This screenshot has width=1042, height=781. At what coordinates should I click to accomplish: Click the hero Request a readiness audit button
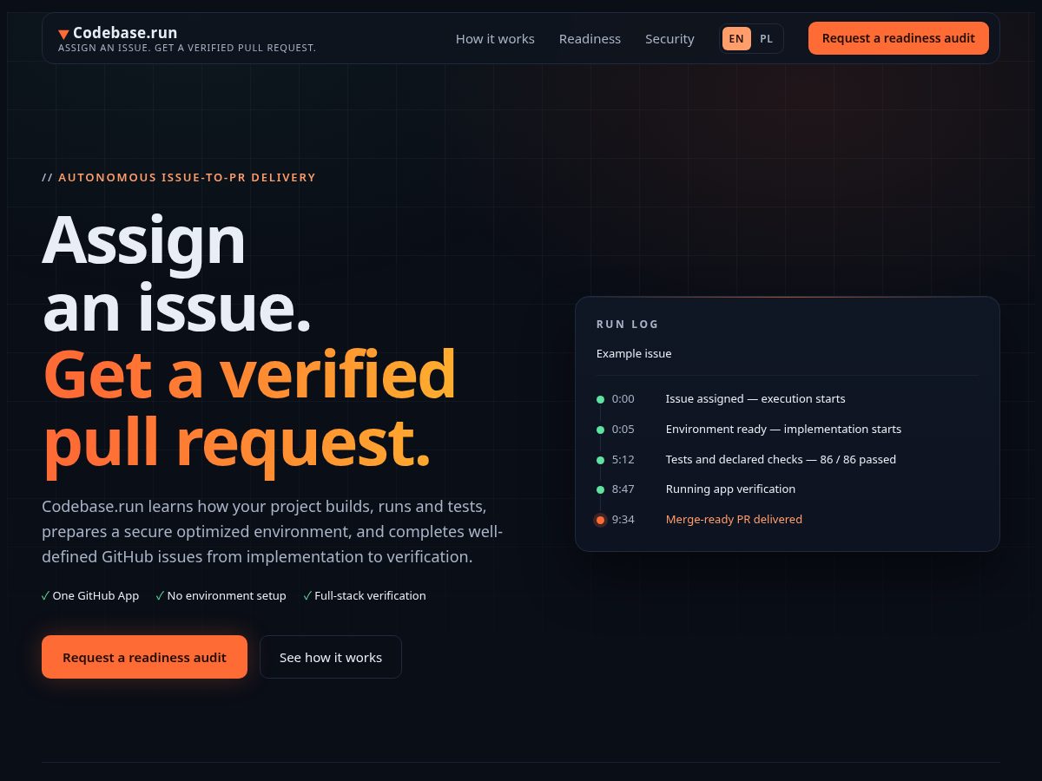coord(144,657)
